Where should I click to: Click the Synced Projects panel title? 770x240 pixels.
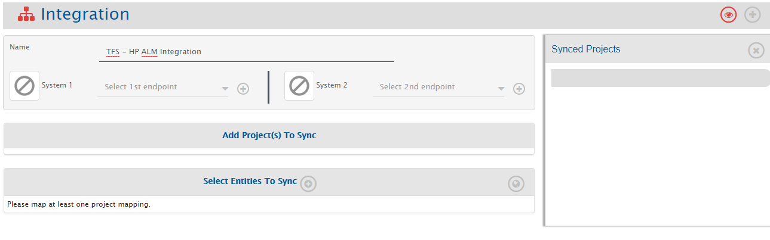click(x=585, y=49)
